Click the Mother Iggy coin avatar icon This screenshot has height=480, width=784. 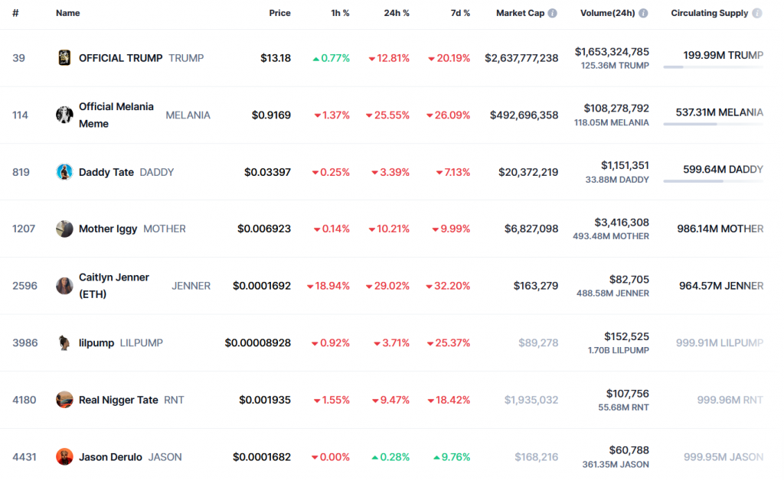click(x=64, y=229)
